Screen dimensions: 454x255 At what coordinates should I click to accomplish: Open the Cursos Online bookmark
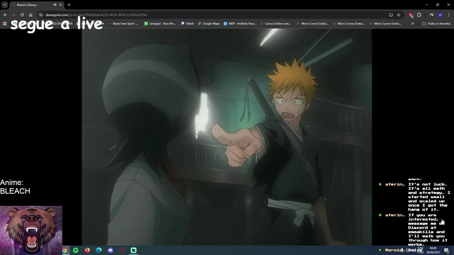(275, 24)
